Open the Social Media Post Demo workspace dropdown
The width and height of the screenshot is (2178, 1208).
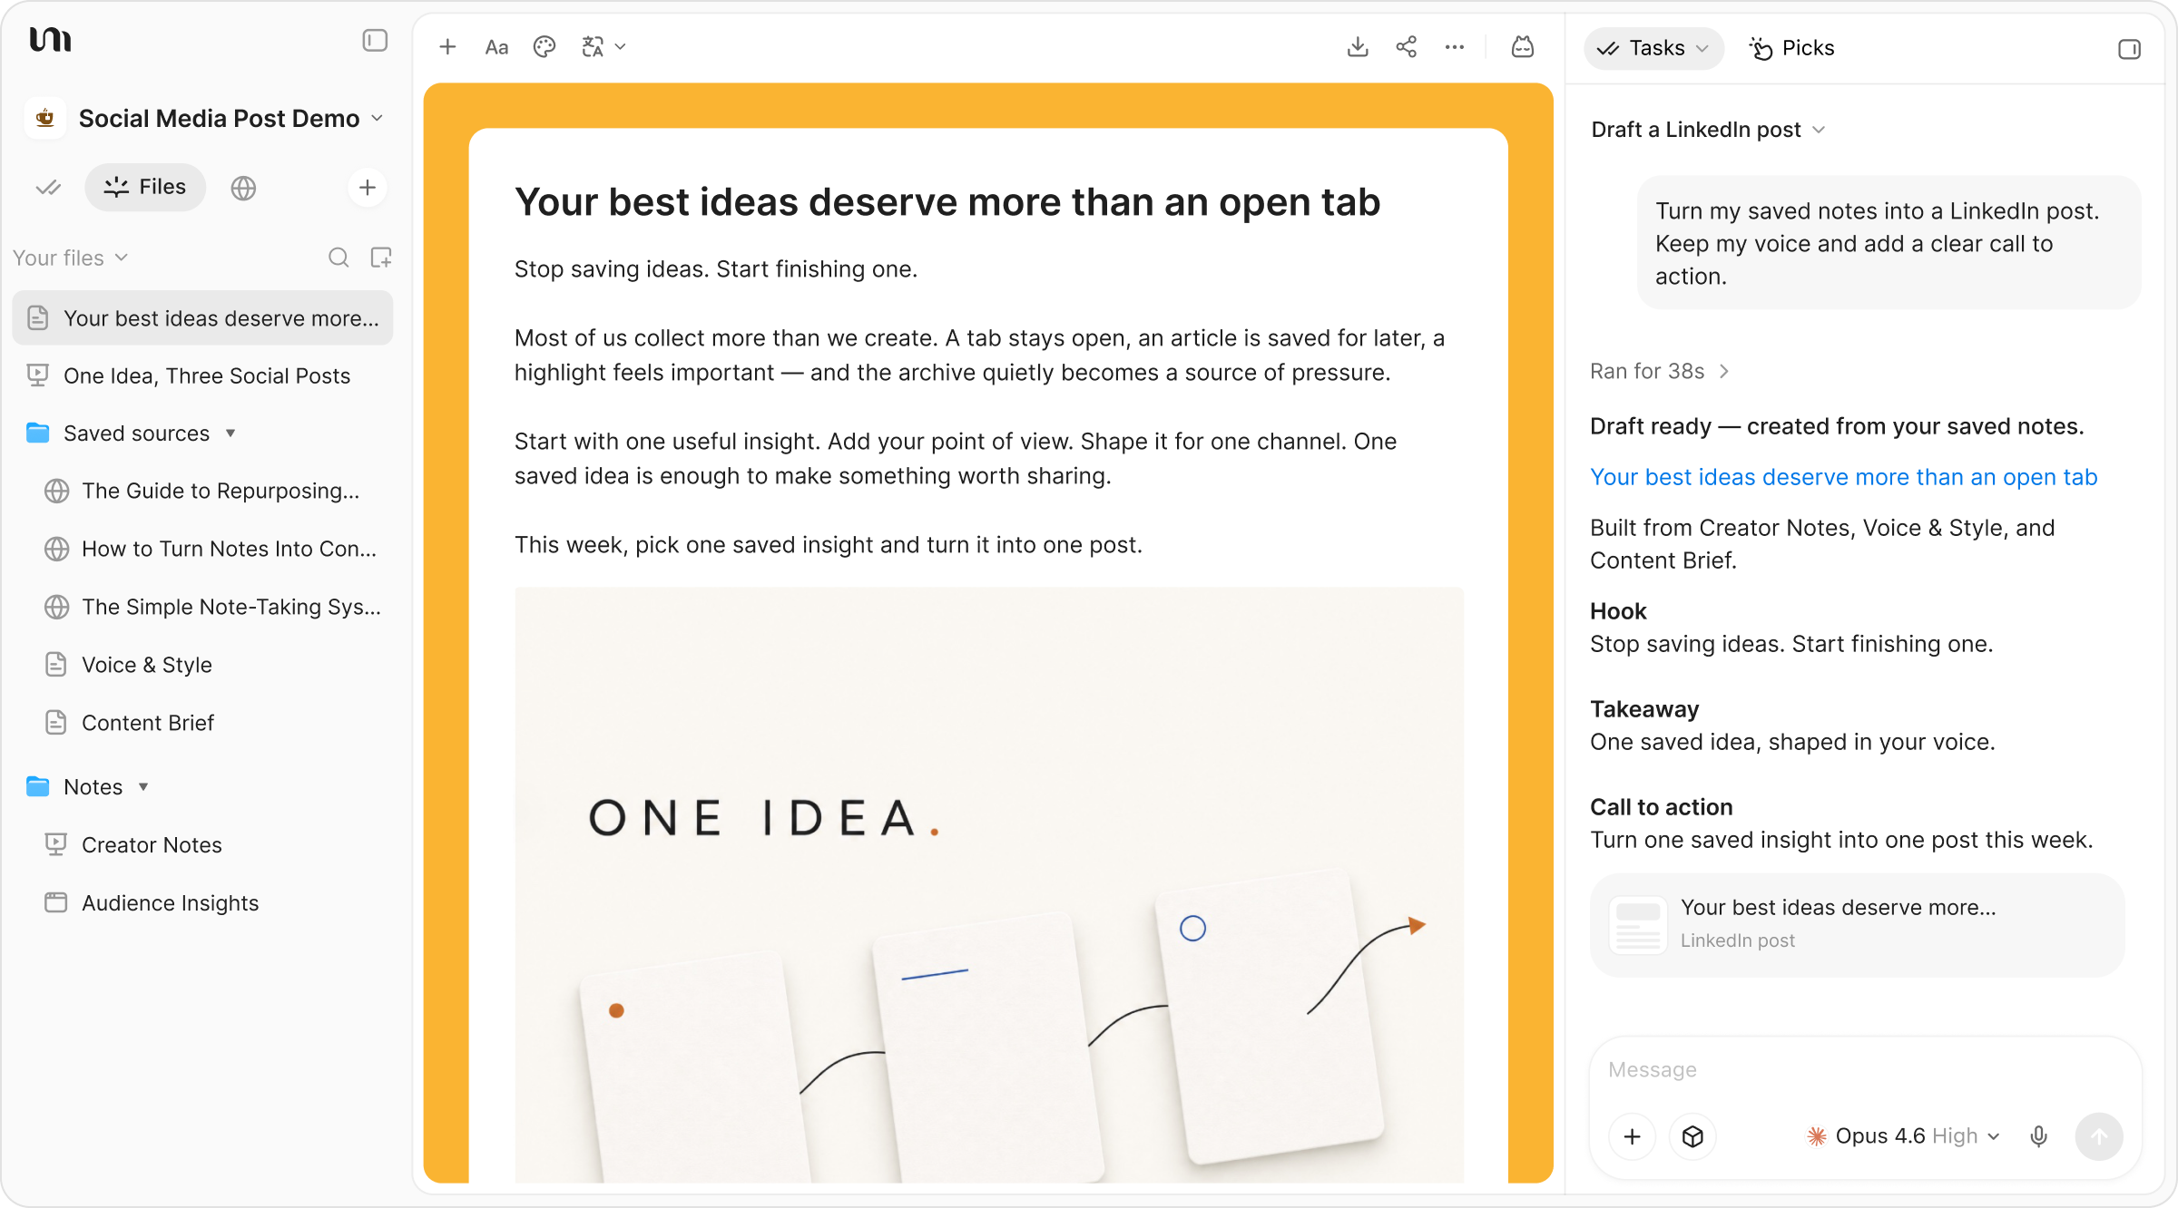(x=231, y=119)
